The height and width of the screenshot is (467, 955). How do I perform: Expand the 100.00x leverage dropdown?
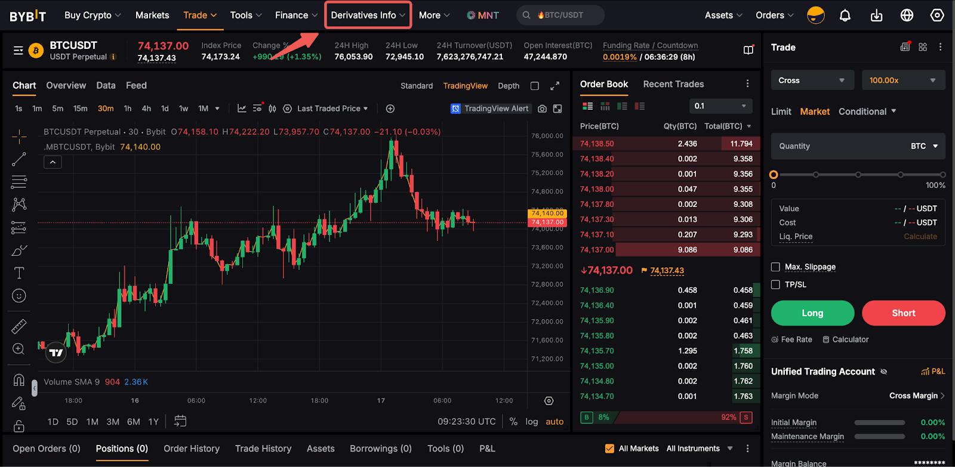tap(902, 81)
